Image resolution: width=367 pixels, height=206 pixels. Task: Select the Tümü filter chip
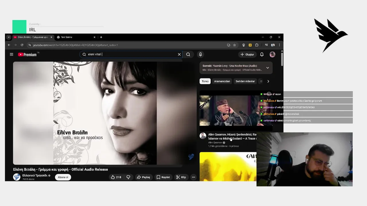point(205,81)
